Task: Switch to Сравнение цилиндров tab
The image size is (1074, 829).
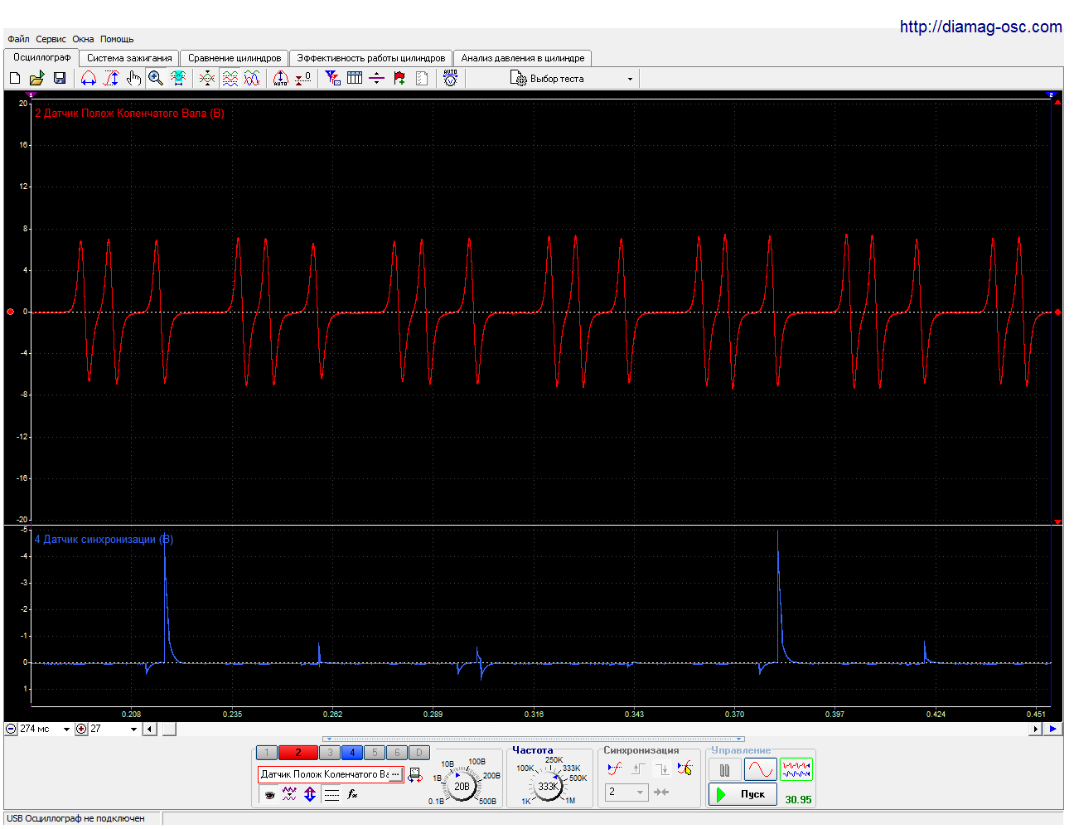Action: [x=235, y=58]
